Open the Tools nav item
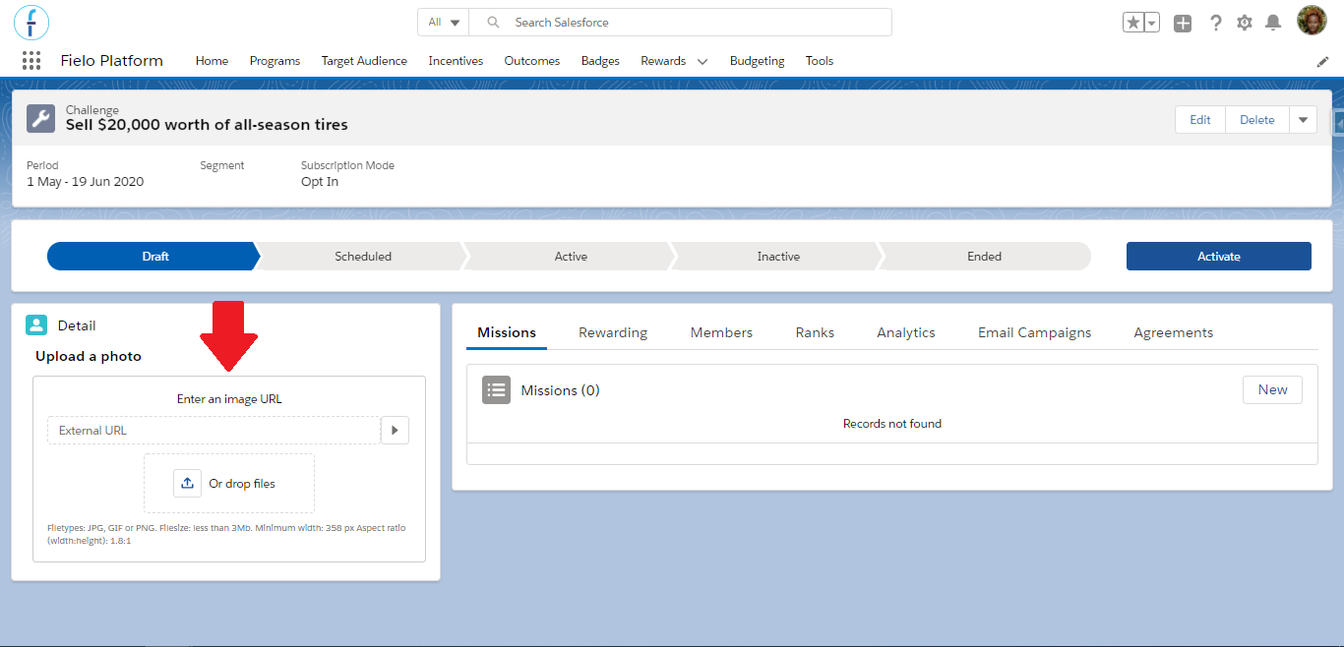 click(820, 61)
